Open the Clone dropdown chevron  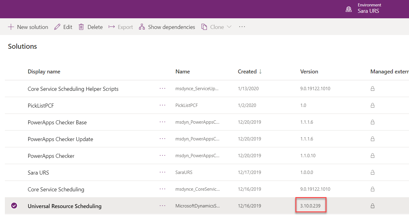click(229, 27)
